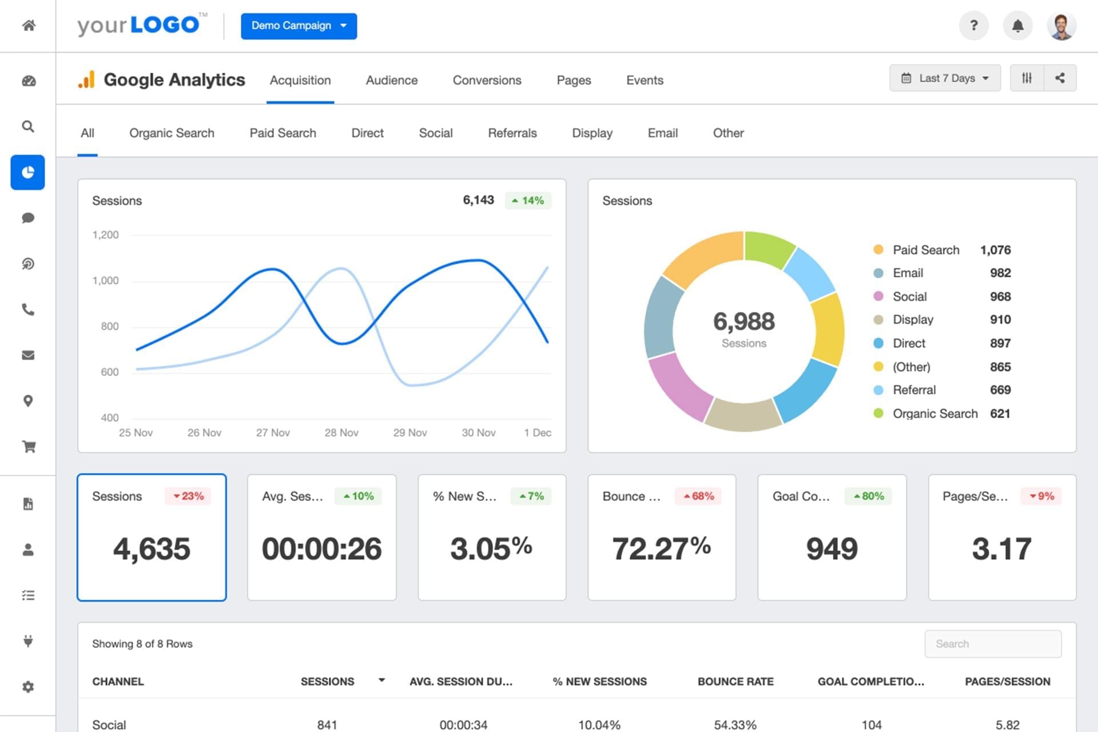Select the % New Sessions 3.05% card
The image size is (1098, 732).
click(492, 538)
